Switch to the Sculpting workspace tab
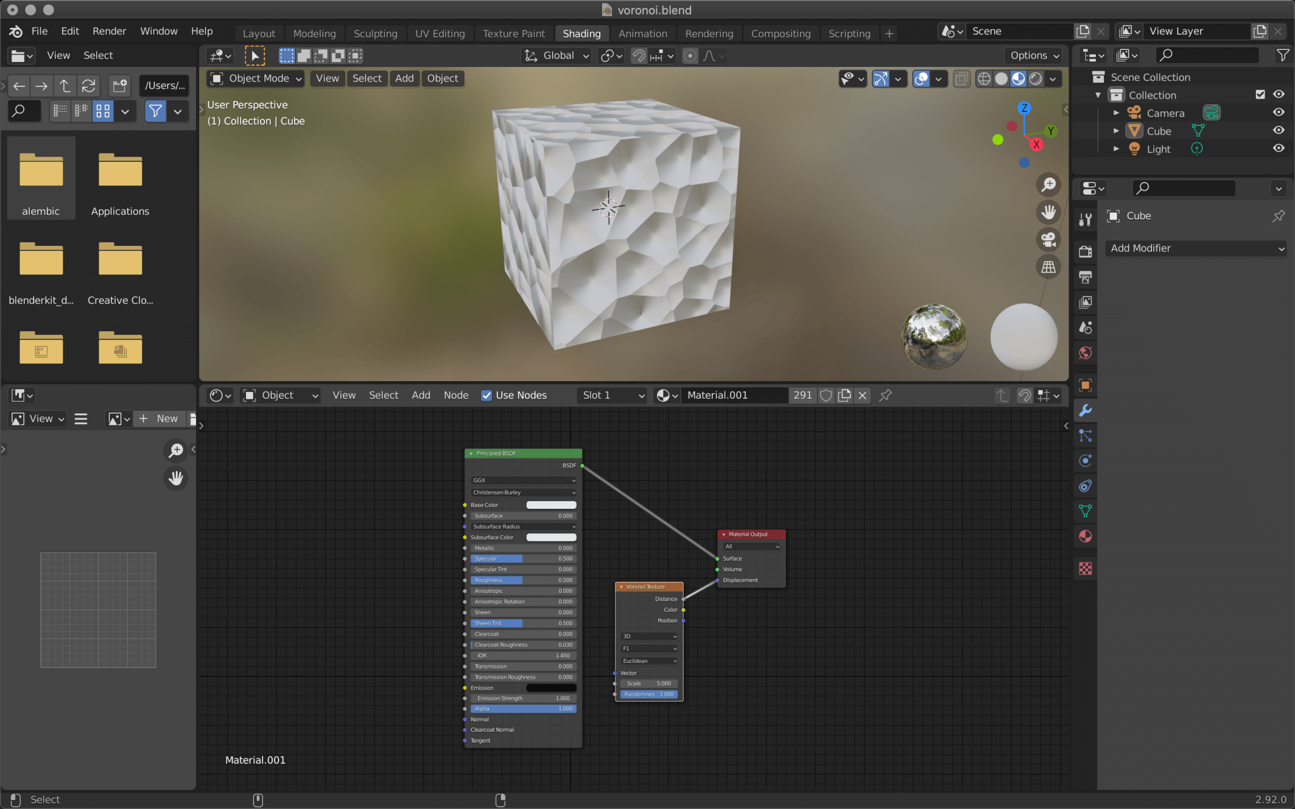The height and width of the screenshot is (809, 1295). (376, 33)
